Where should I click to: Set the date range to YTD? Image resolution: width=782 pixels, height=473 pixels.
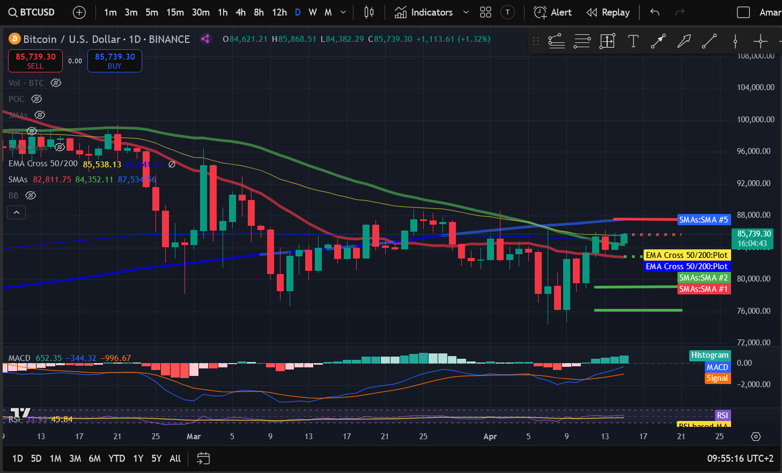[x=116, y=459]
